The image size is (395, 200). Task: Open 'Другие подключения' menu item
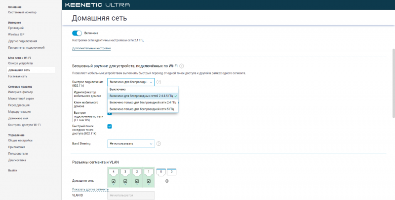[x=23, y=41]
